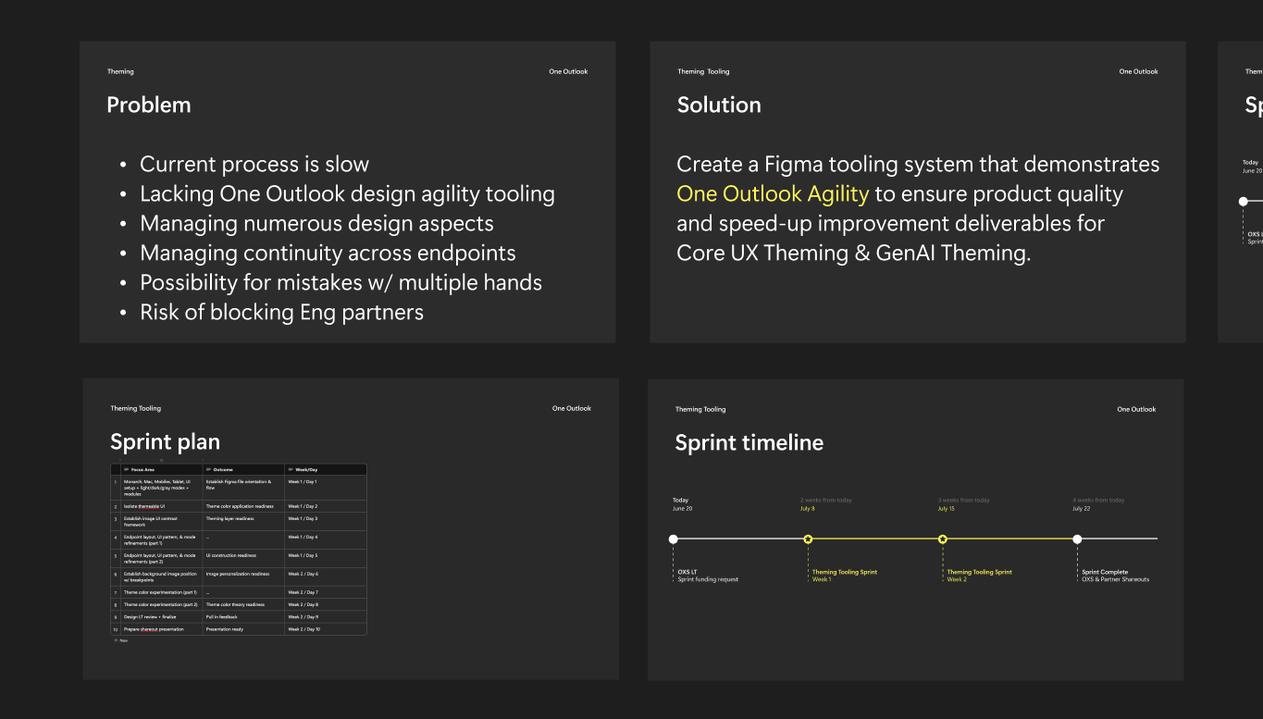1263x719 pixels.
Task: Select the Problem slide title
Action: tap(149, 105)
